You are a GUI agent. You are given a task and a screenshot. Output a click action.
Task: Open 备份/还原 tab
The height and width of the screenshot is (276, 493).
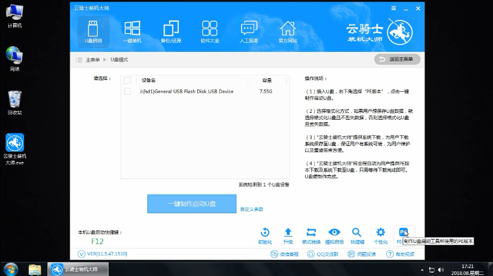tap(171, 32)
